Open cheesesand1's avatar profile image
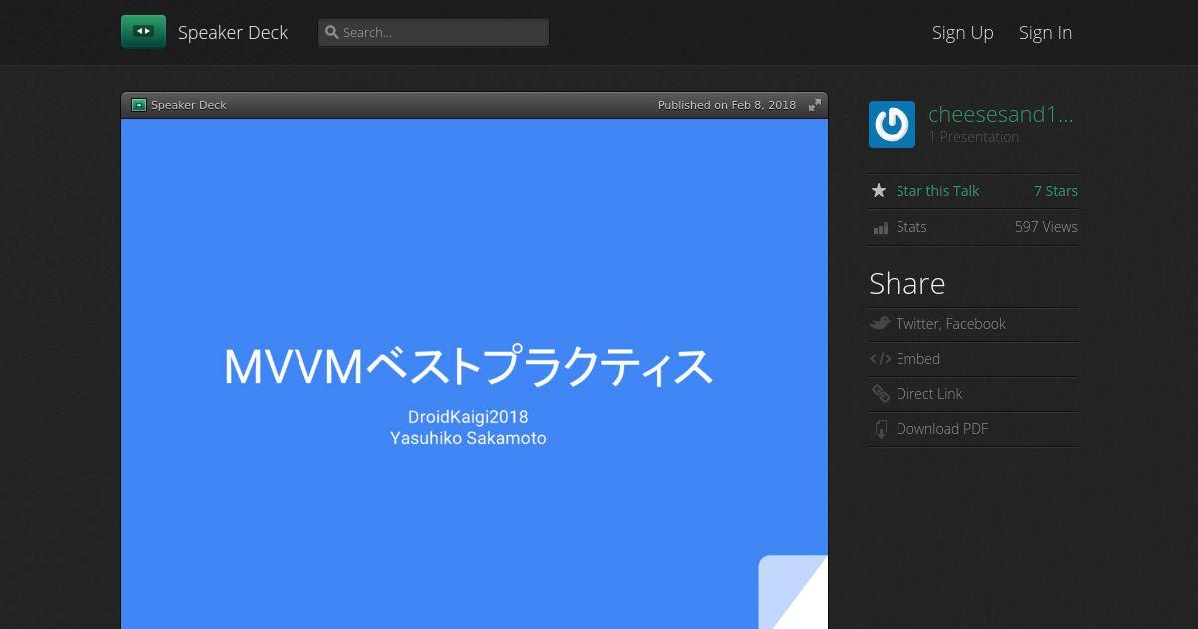 pos(892,125)
